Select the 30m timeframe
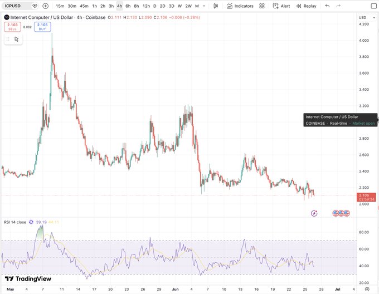 point(72,6)
